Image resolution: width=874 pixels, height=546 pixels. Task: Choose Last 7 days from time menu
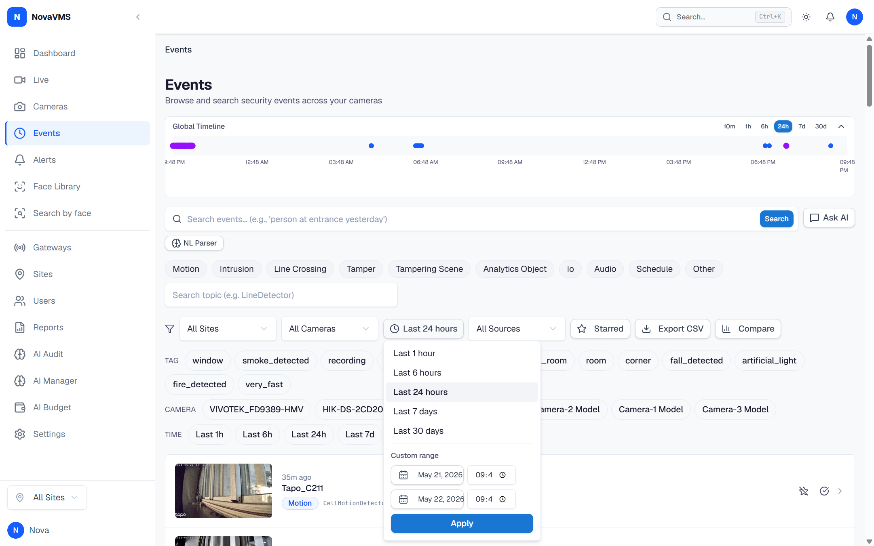click(x=462, y=412)
